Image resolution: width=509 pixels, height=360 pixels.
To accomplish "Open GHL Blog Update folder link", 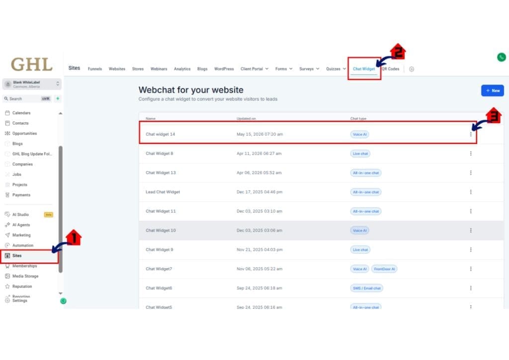I will coord(28,154).
